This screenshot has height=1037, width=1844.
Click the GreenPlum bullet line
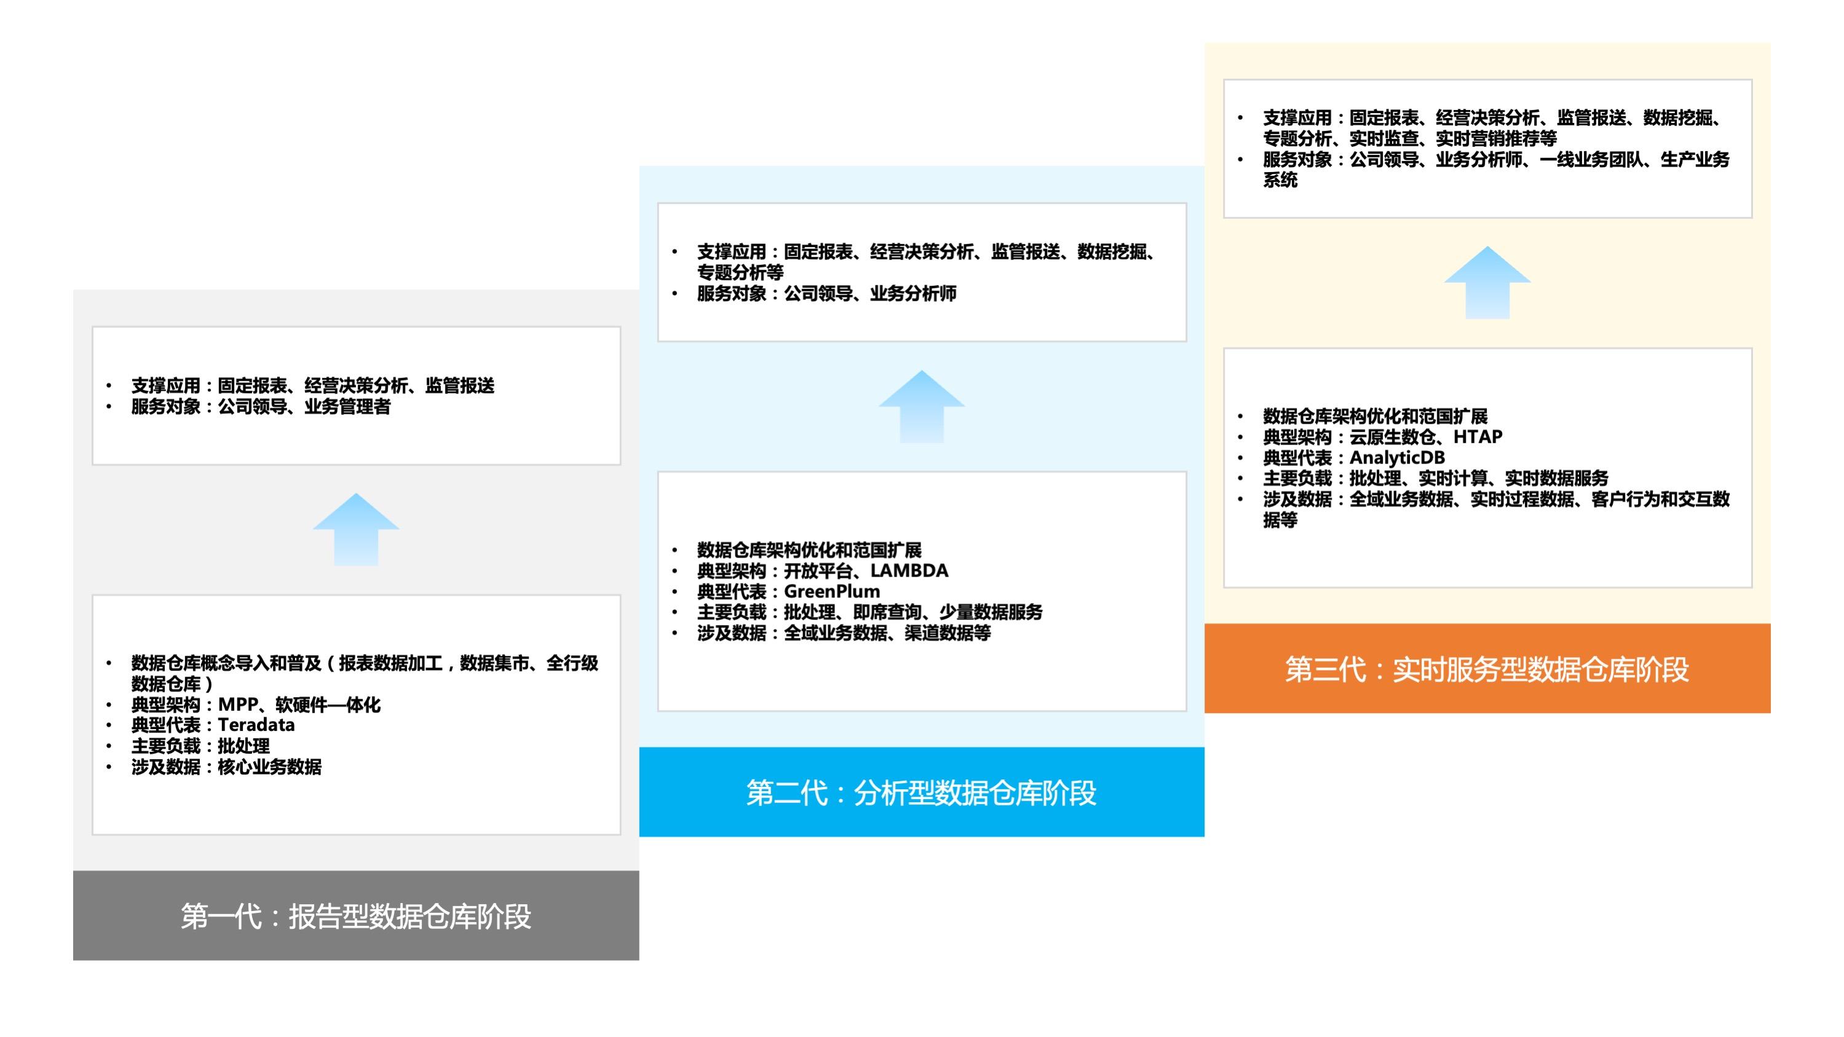click(x=788, y=591)
